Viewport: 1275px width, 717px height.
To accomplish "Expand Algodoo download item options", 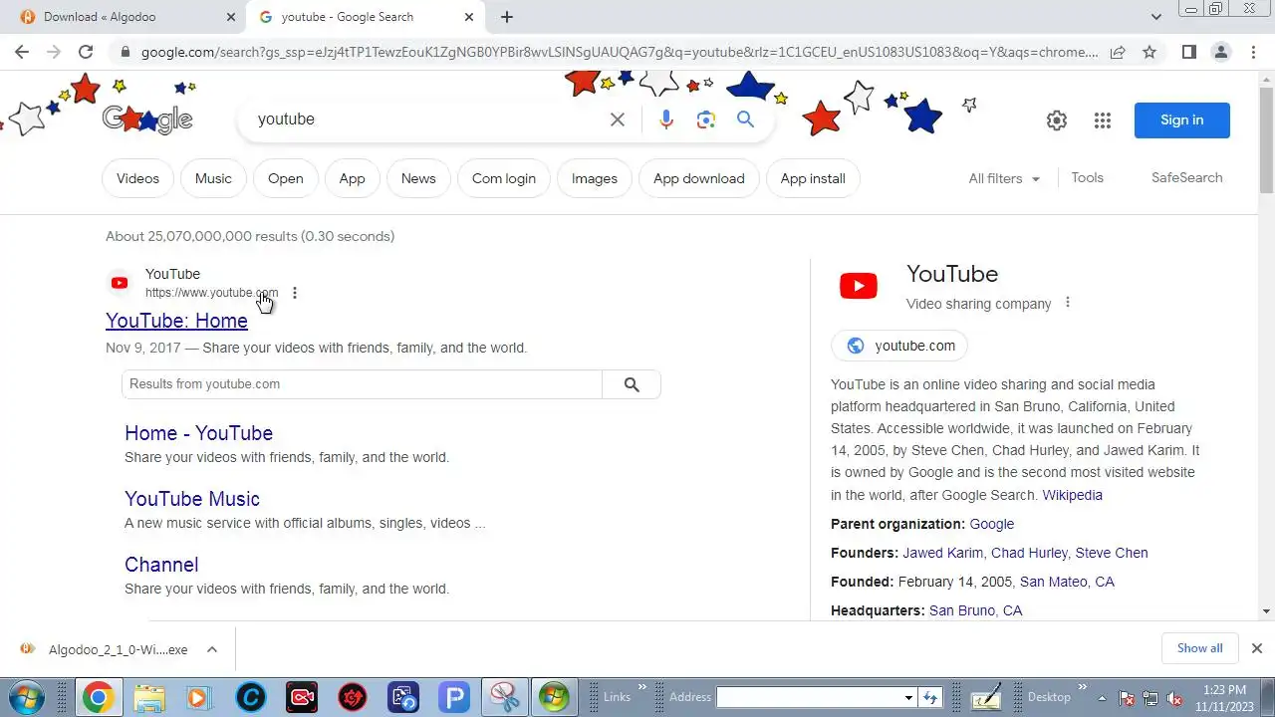I will pos(211,649).
